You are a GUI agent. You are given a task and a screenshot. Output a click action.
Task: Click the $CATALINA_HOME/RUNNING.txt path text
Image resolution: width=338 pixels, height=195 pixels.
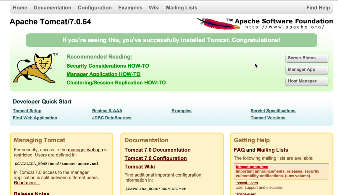(x=156, y=189)
